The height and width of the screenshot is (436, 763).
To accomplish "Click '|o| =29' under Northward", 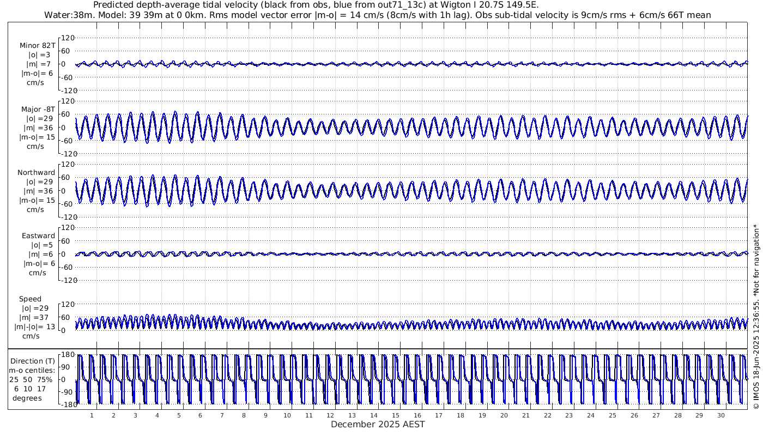I will click(x=39, y=181).
